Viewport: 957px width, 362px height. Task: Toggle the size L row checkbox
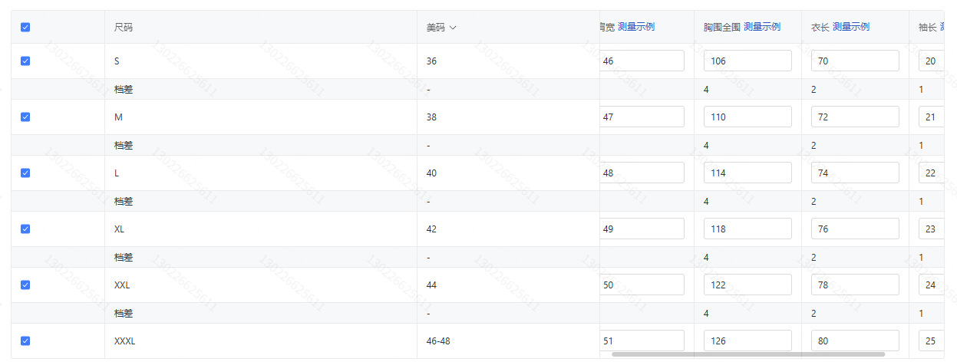point(25,173)
